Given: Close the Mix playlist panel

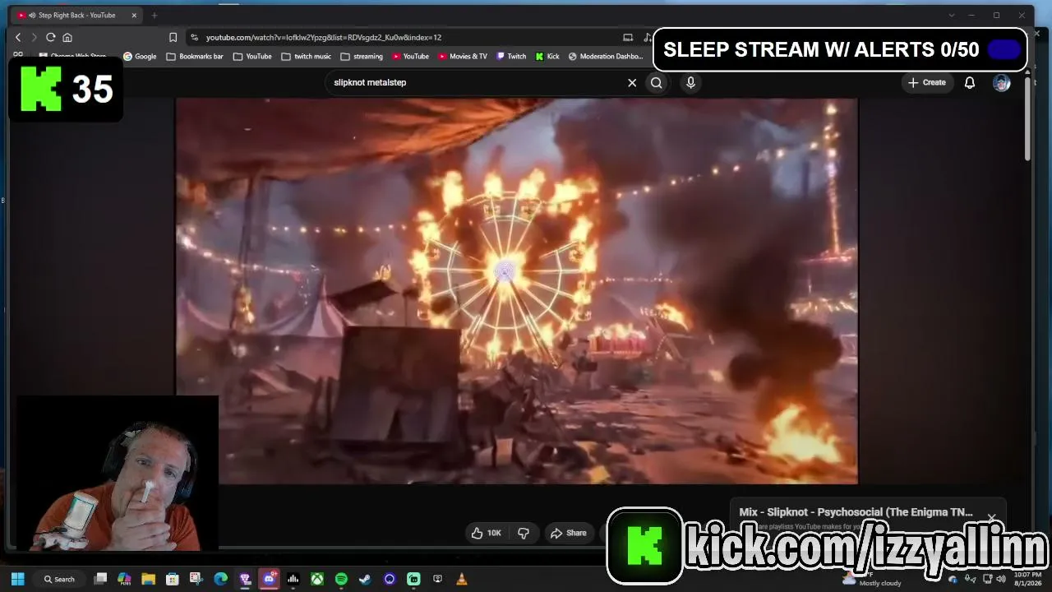Looking at the screenshot, I should point(992,517).
